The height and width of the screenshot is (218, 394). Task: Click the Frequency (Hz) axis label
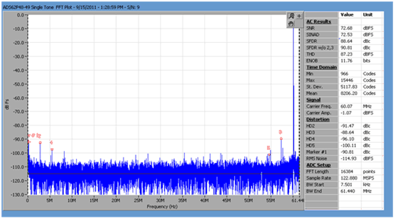point(162,207)
